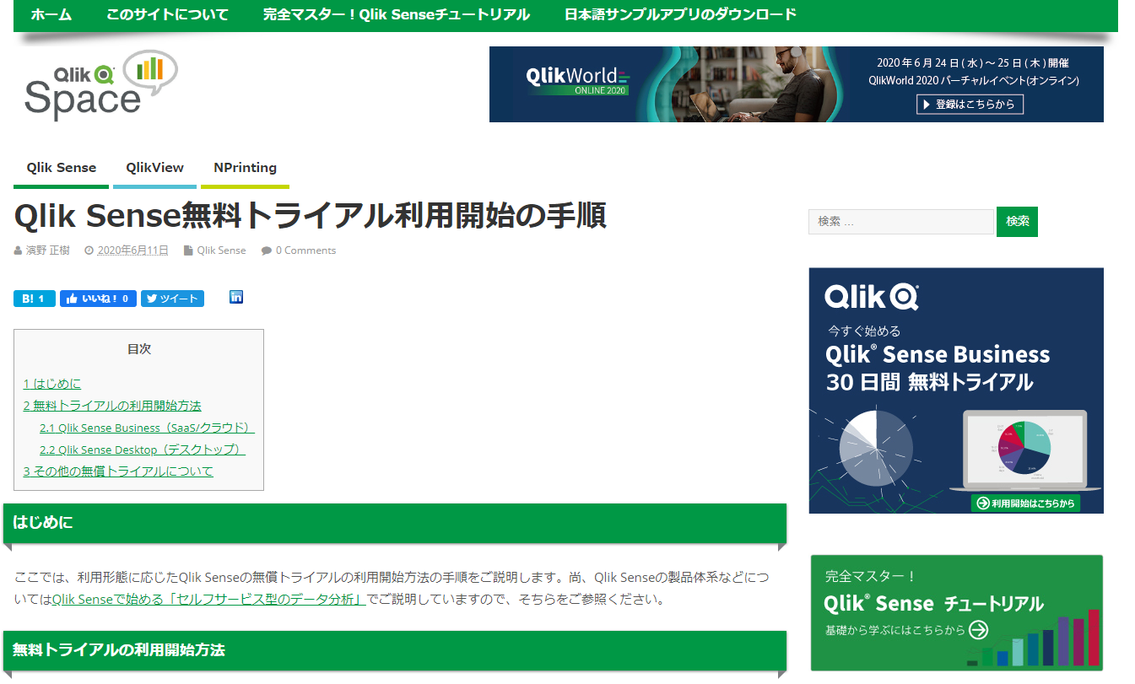The height and width of the screenshot is (684, 1135).
Task: Switch to the Qlik Sense tab
Action: pos(62,168)
